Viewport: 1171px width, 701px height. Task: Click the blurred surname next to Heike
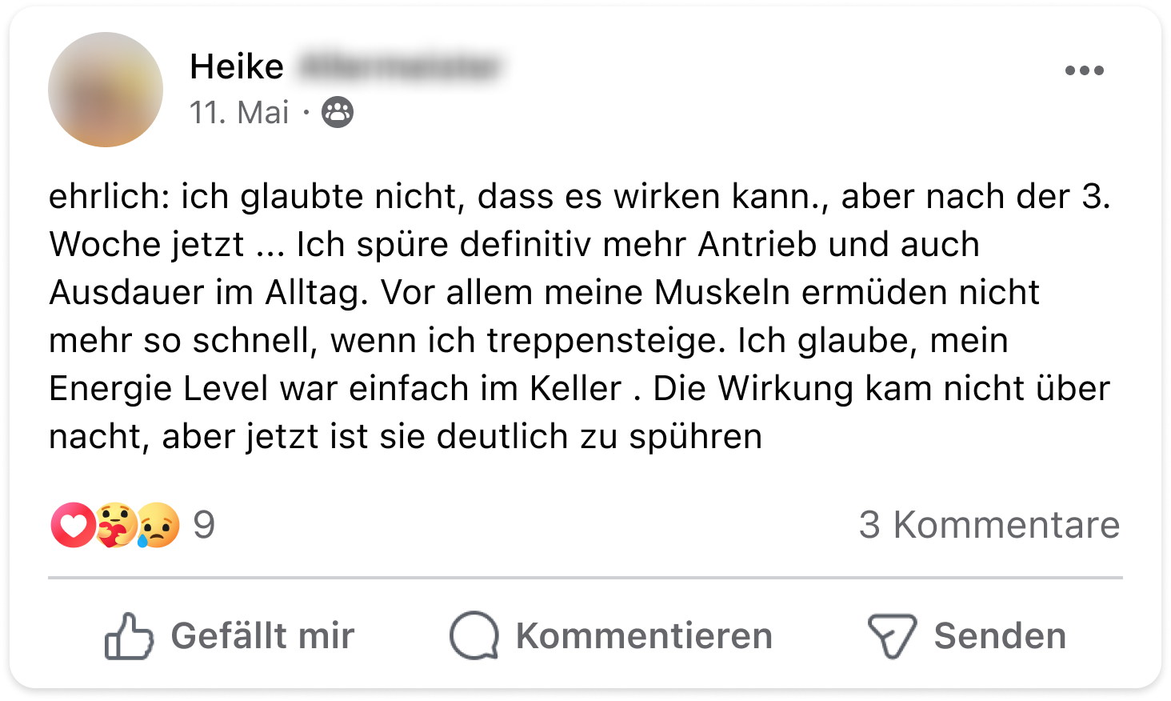coord(398,66)
